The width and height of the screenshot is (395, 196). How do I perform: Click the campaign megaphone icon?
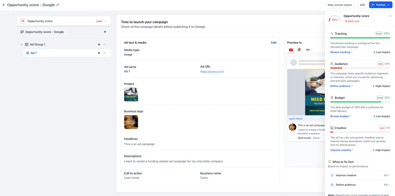[22, 32]
